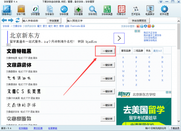Switch to the 书法 tab
181x131 pixels.
[x=148, y=51]
